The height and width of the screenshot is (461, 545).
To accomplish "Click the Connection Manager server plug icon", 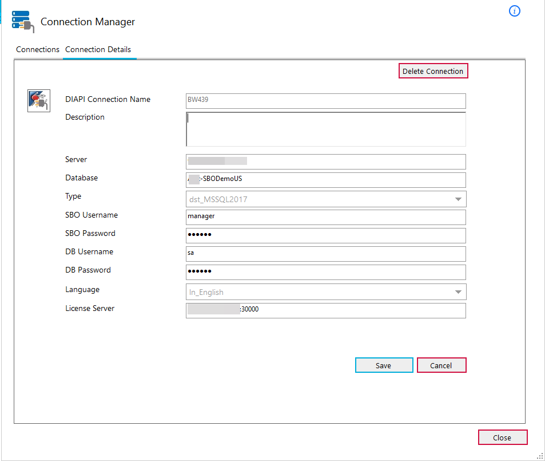I will pos(23,22).
